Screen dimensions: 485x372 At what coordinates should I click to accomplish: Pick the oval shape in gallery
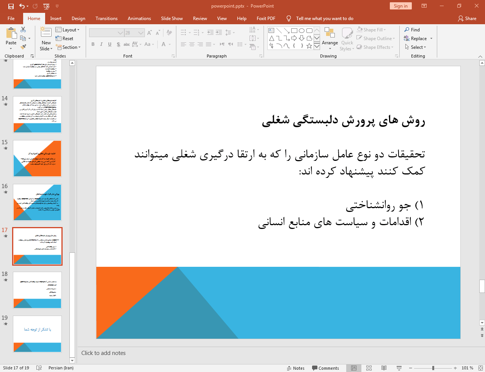point(302,31)
